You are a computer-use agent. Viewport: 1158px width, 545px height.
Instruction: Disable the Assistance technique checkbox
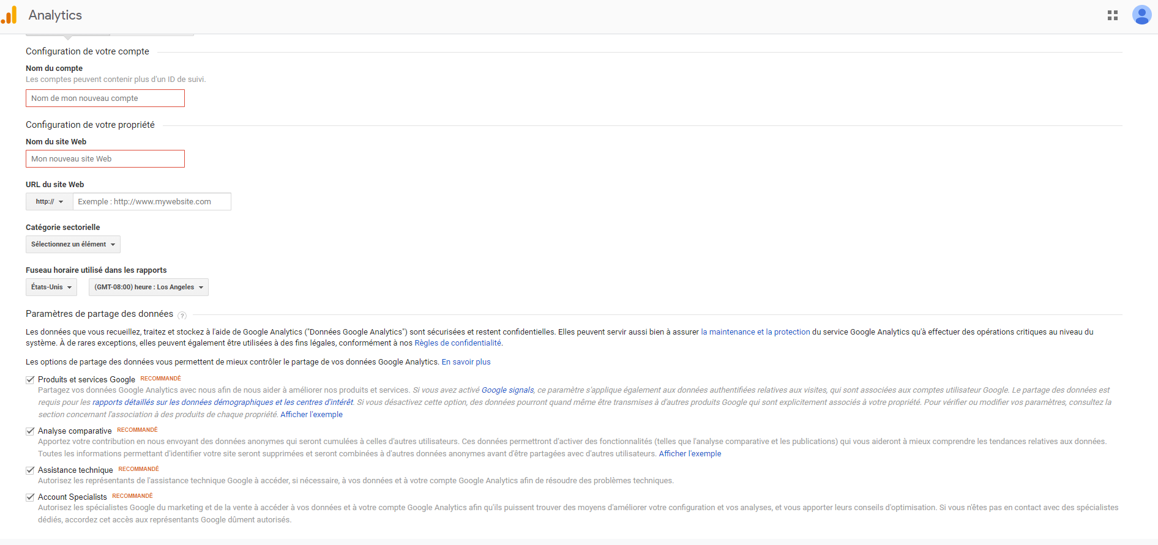tap(30, 470)
